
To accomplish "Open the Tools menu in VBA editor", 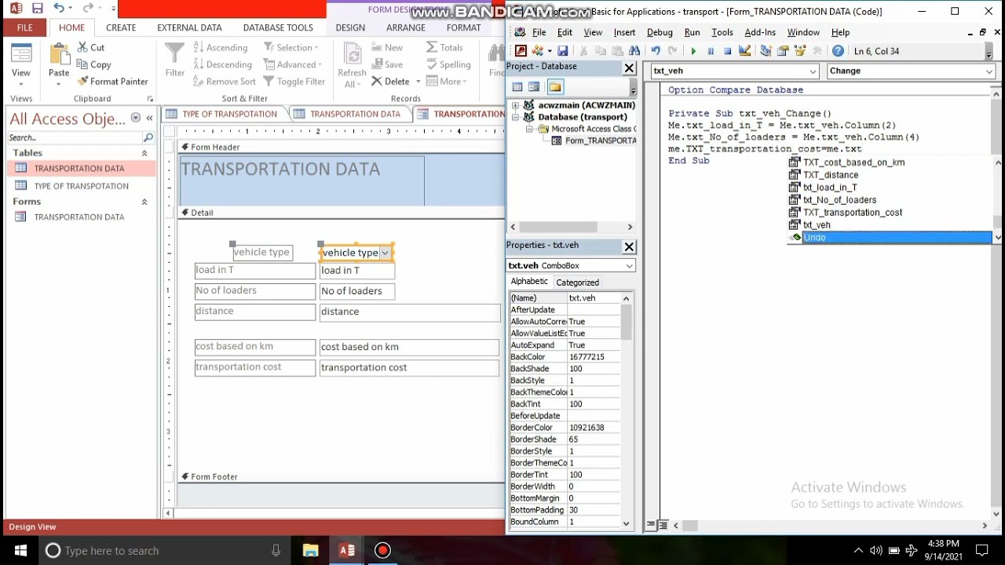I will tap(722, 32).
